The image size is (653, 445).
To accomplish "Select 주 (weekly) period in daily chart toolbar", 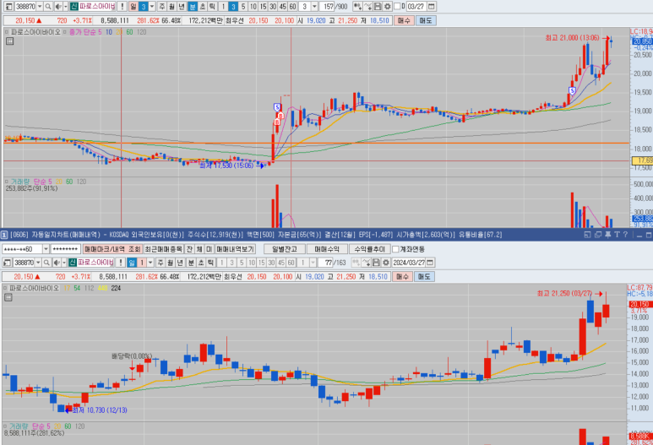I will (161, 263).
